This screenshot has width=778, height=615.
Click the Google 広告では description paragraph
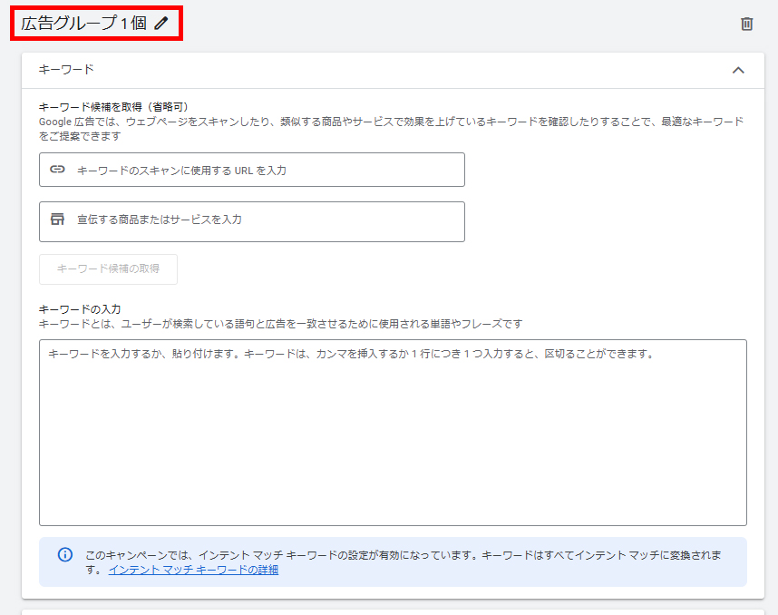[x=390, y=128]
